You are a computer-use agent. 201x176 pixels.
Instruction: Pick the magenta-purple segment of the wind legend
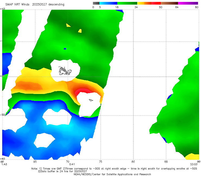[188, 3]
